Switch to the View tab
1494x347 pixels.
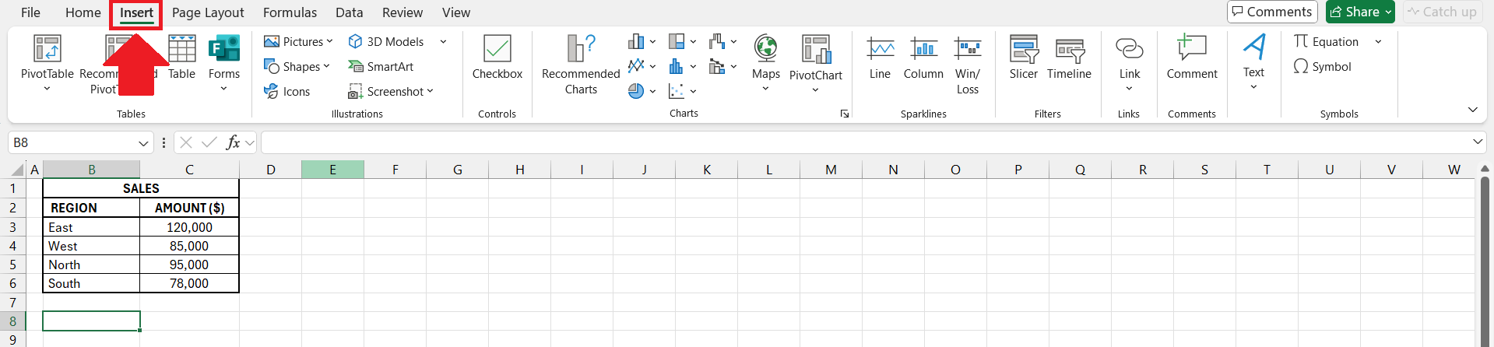coord(456,12)
